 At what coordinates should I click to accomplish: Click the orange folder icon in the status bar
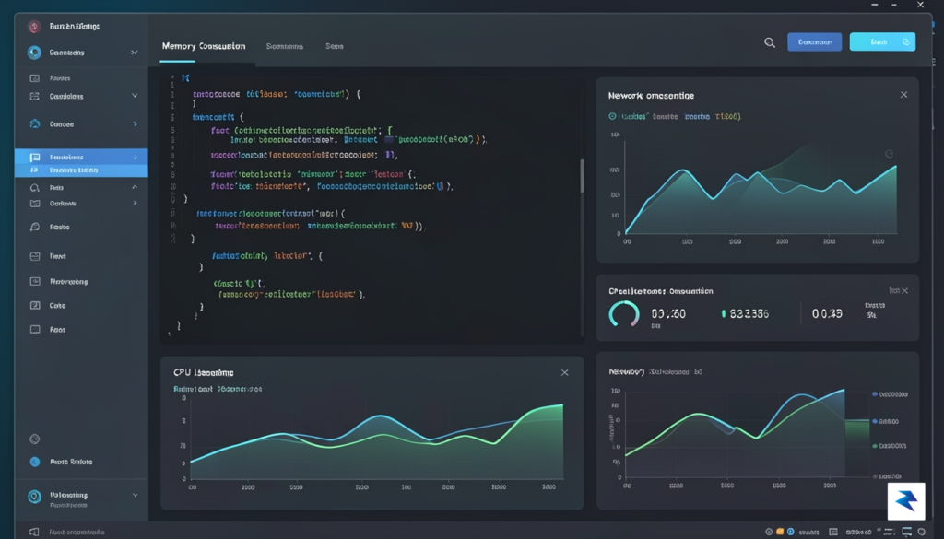point(780,532)
